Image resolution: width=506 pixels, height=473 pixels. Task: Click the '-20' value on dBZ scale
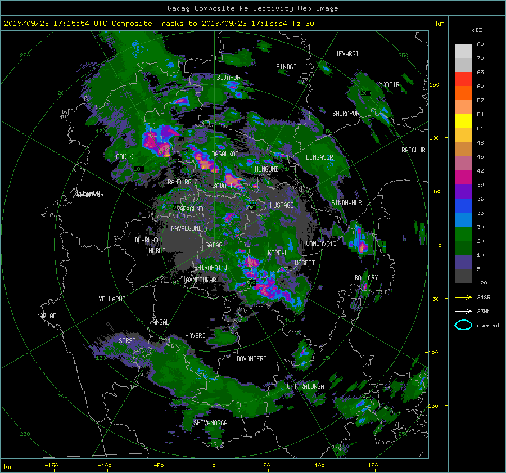click(482, 283)
